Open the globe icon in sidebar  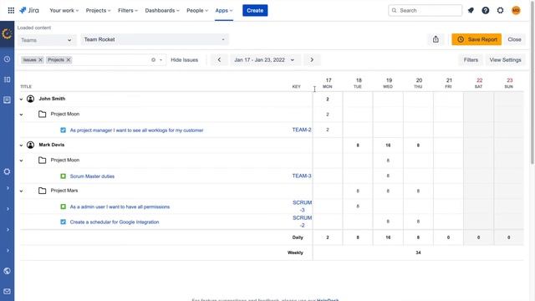click(x=7, y=271)
